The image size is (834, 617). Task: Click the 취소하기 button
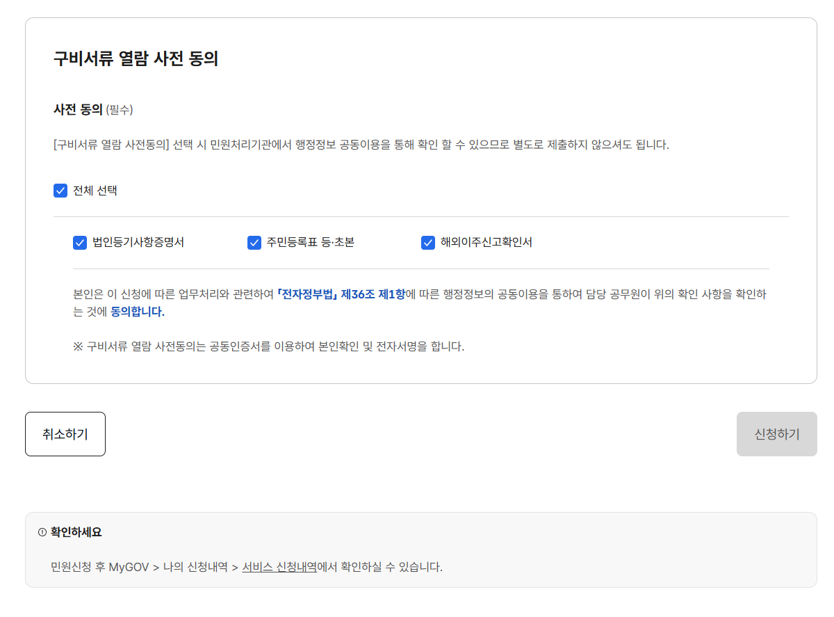click(x=65, y=433)
